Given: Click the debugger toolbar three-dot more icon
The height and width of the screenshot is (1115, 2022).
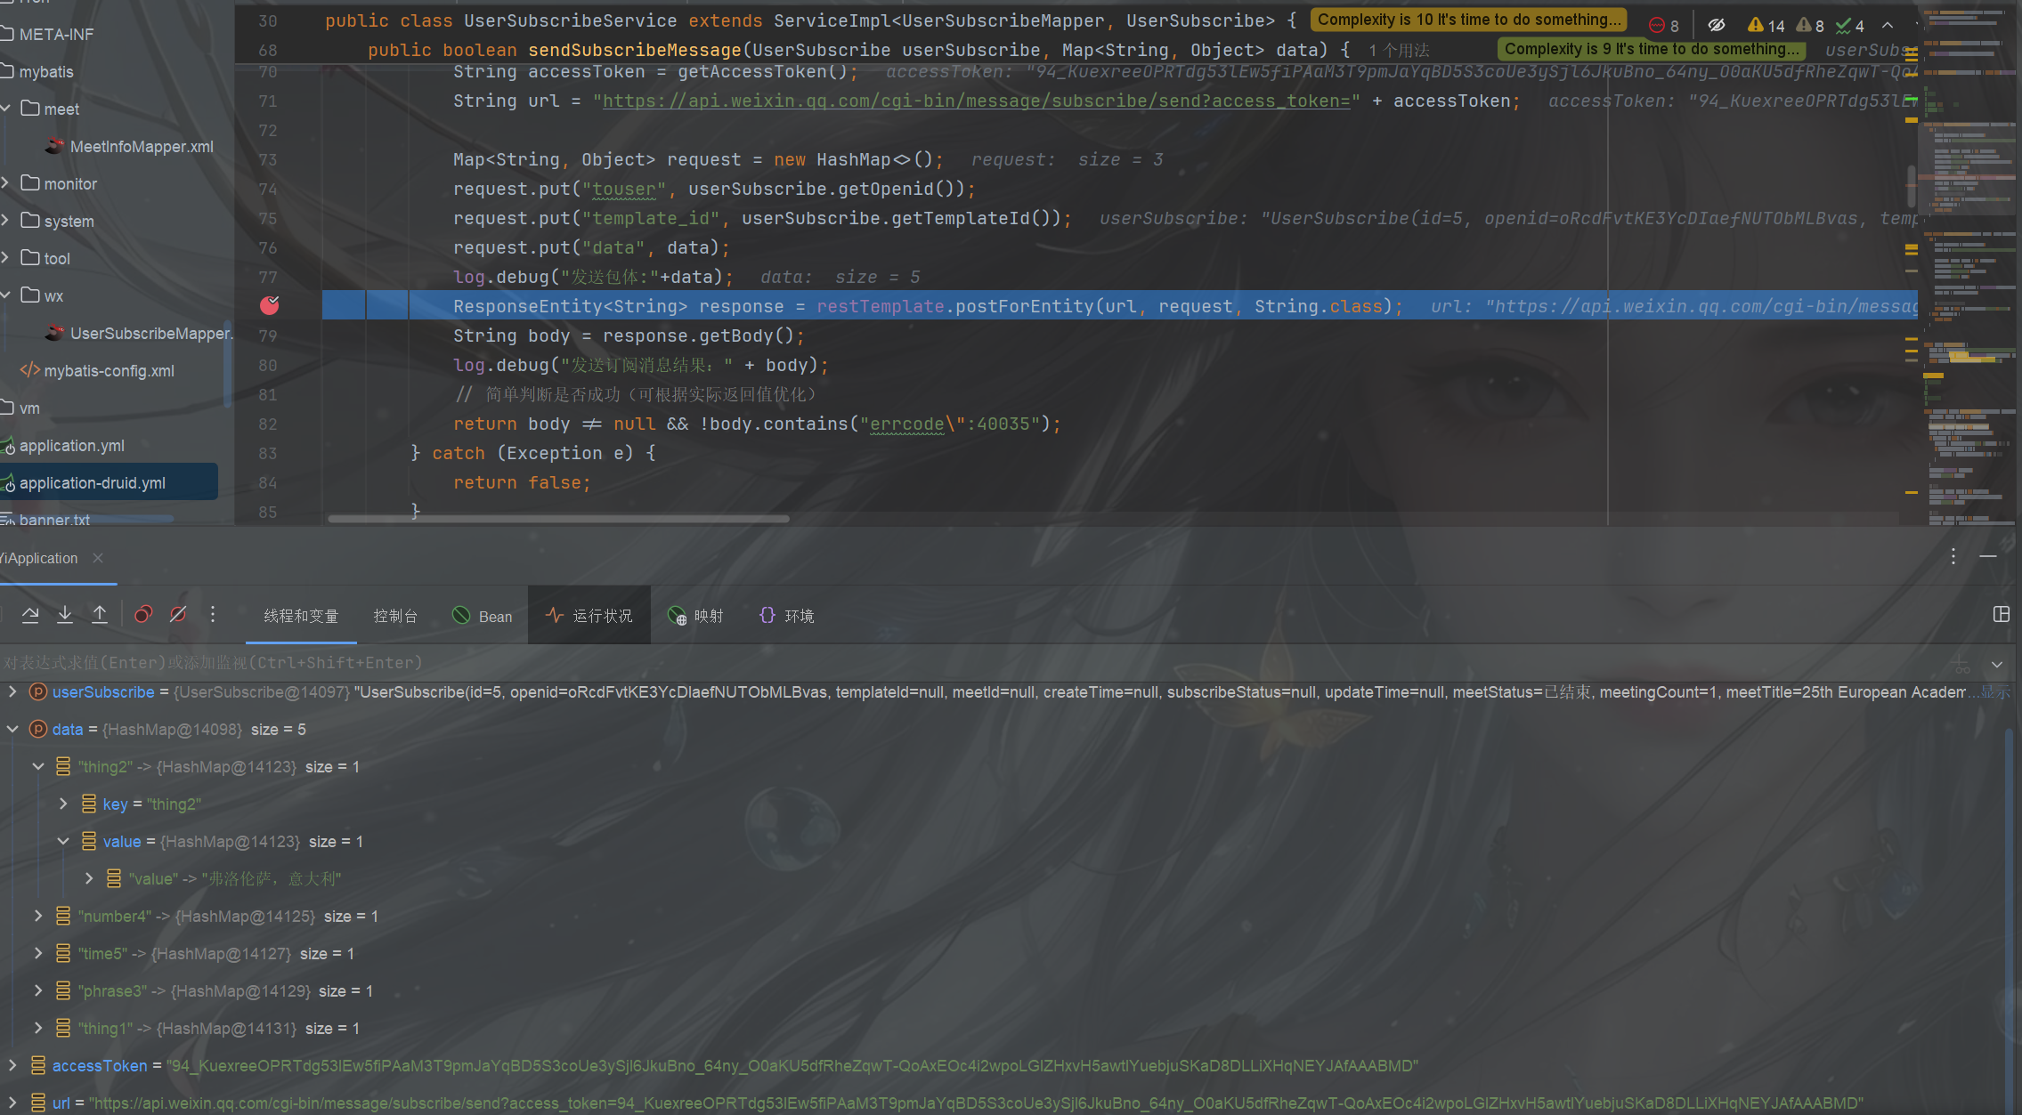Looking at the screenshot, I should [213, 614].
